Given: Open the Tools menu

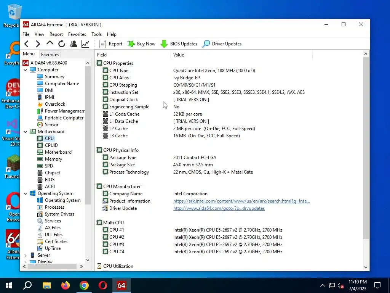Looking at the screenshot, I should click(x=96, y=34).
